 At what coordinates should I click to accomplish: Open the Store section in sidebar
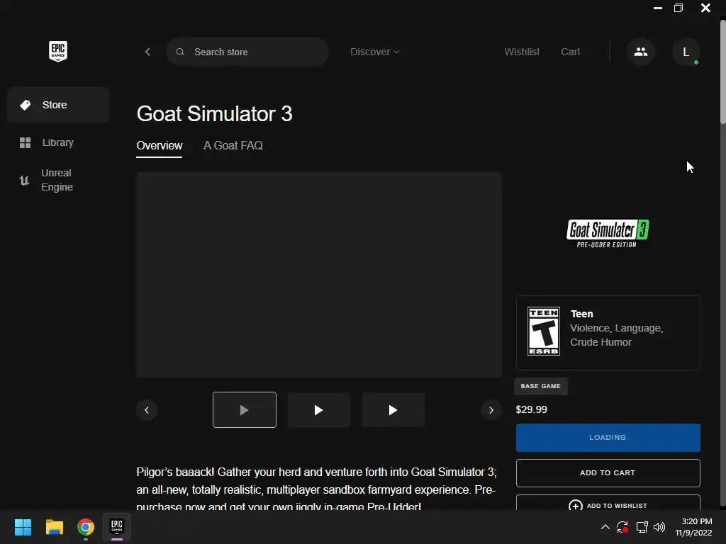(58, 105)
